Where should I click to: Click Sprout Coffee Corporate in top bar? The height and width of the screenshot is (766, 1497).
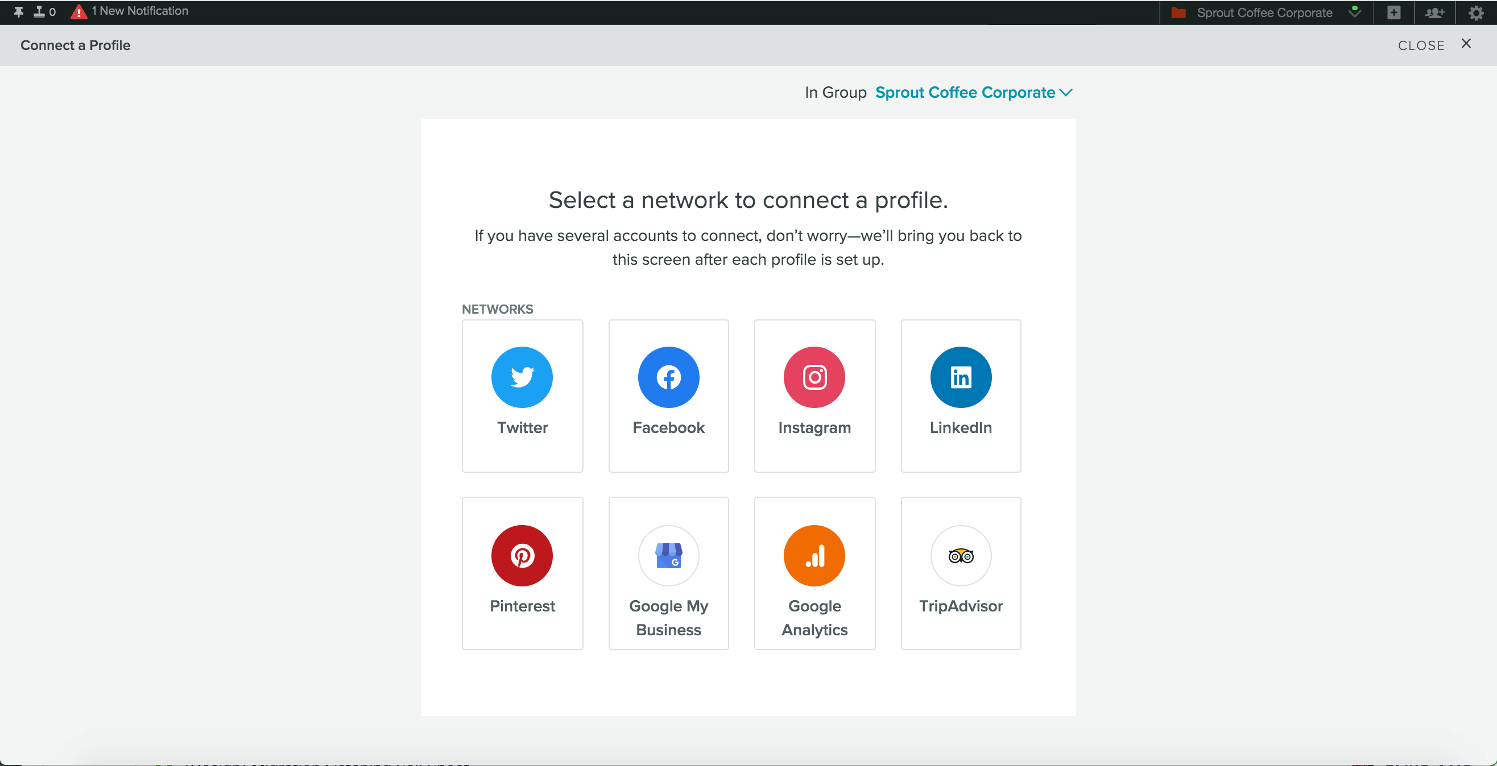click(1264, 12)
